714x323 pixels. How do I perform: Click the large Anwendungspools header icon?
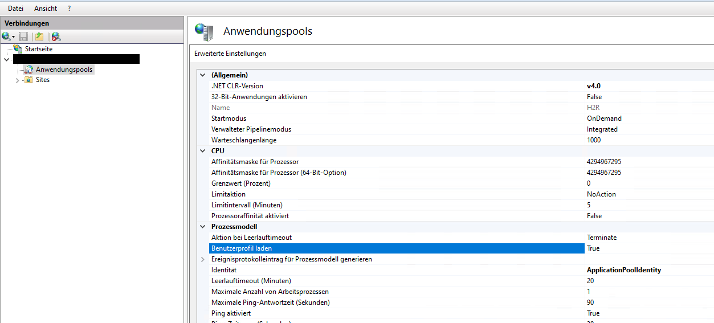tap(204, 32)
